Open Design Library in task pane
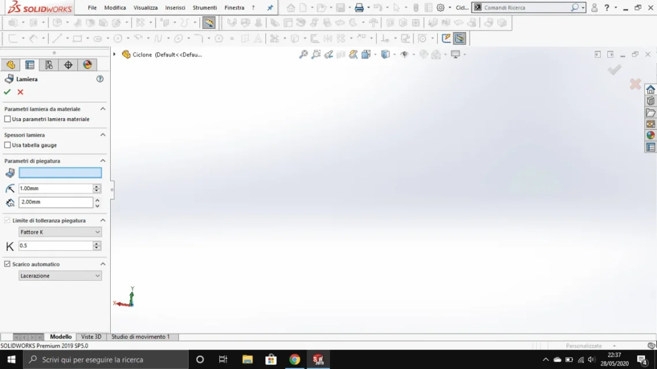657x369 pixels. (x=650, y=101)
